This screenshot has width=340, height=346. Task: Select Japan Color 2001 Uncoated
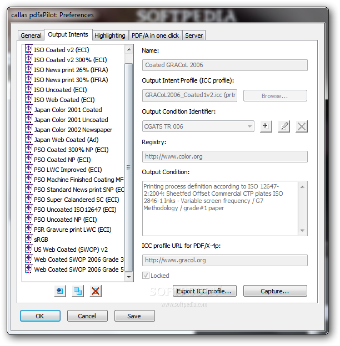[71, 120]
